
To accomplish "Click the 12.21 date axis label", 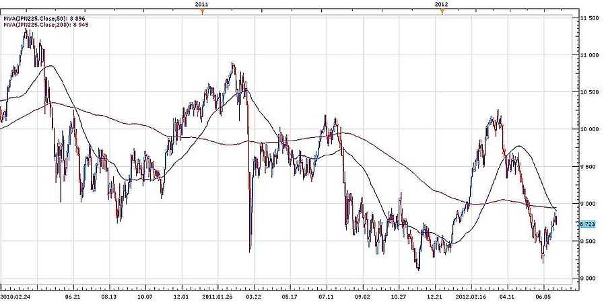I will pyautogui.click(x=435, y=295).
